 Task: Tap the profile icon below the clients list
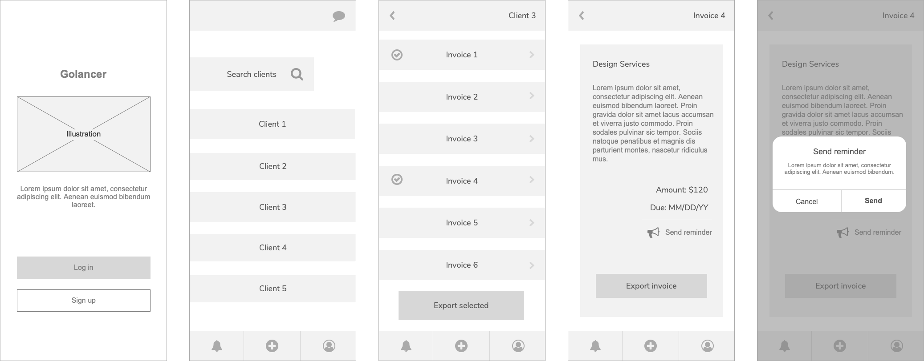tap(329, 345)
